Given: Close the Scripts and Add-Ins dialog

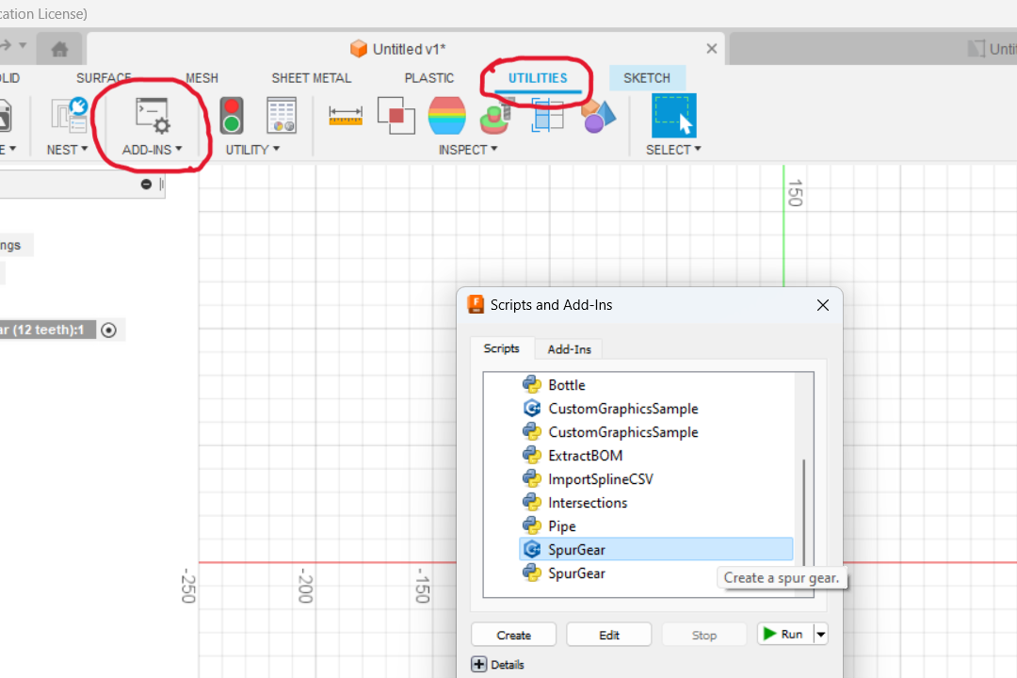Looking at the screenshot, I should point(822,305).
